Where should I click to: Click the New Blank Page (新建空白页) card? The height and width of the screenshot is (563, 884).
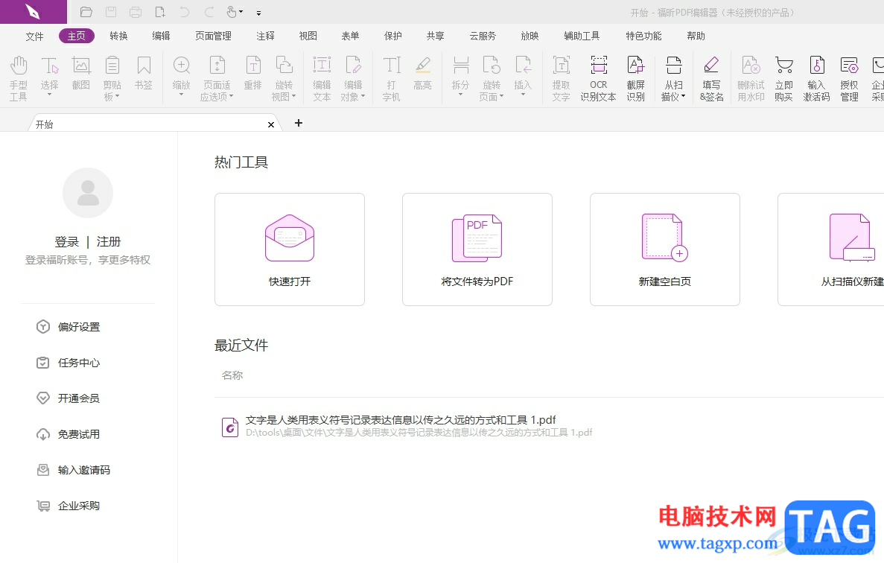click(665, 249)
